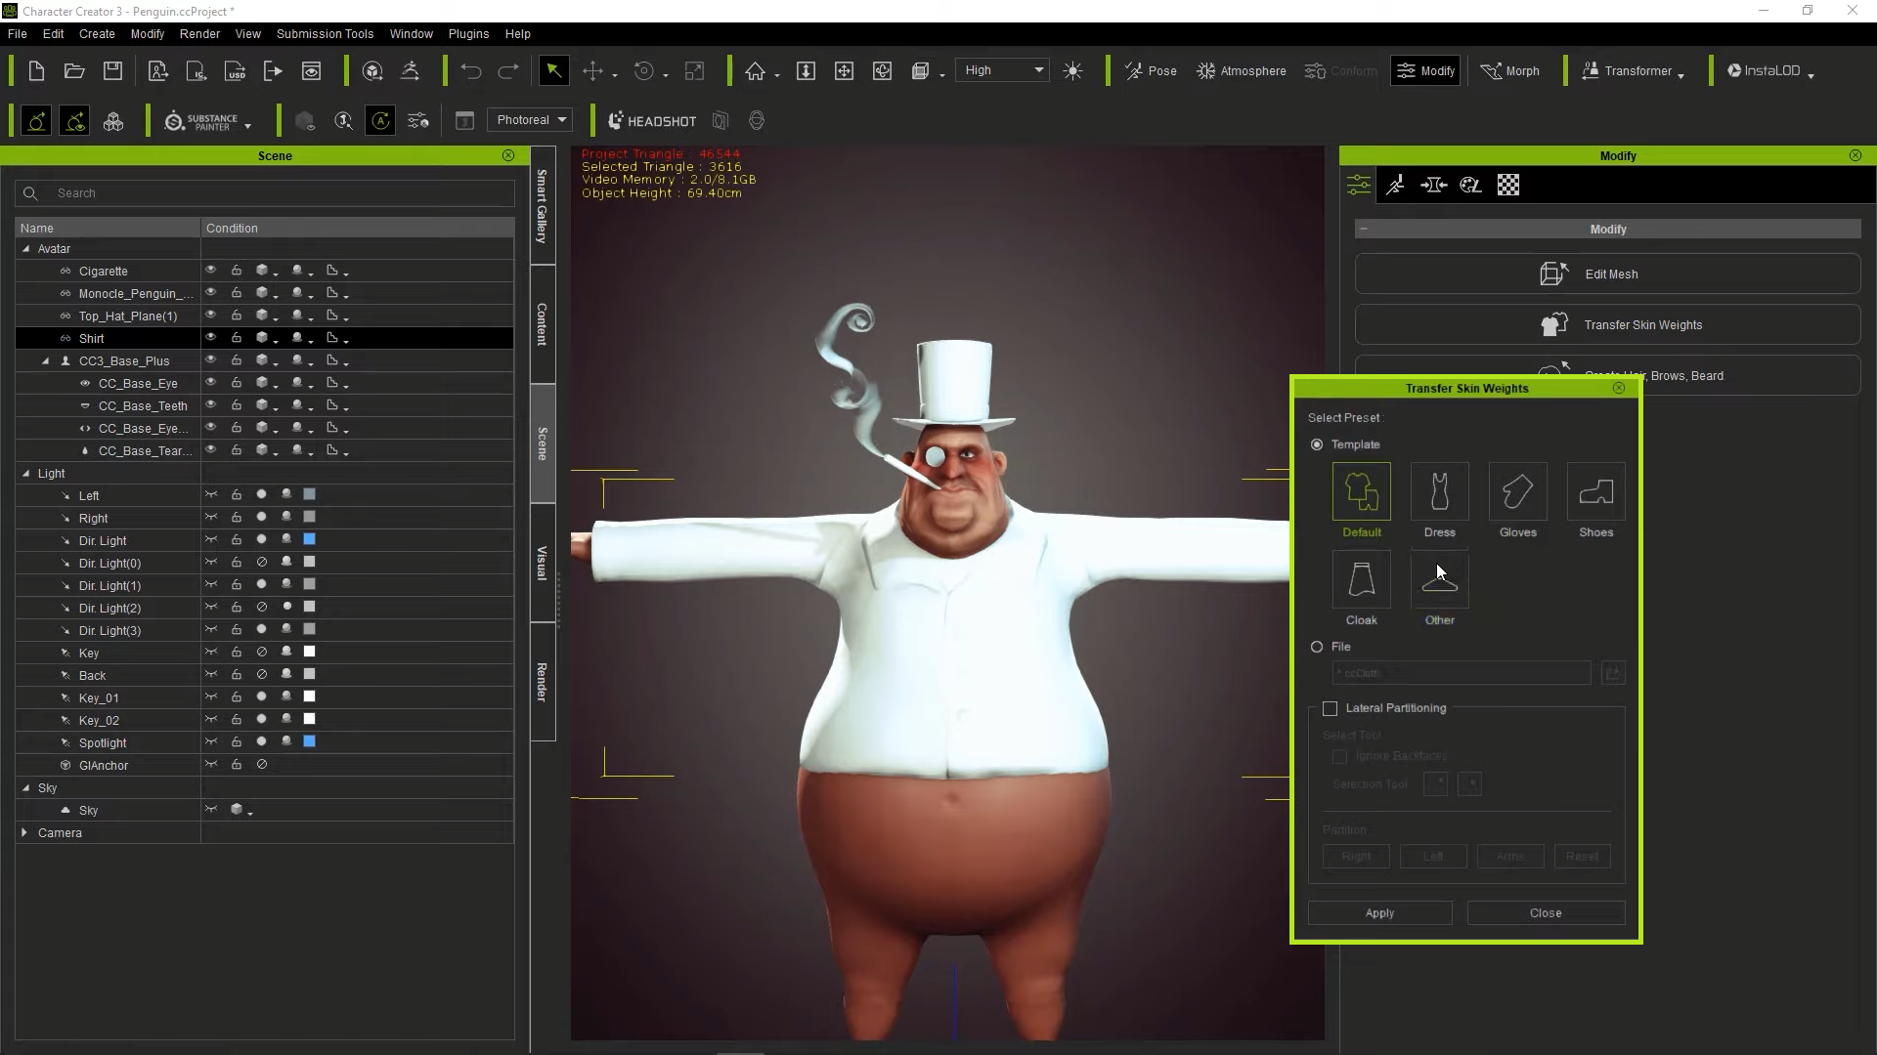The width and height of the screenshot is (1877, 1055).
Task: Collapse the Sky tree group
Action: (x=26, y=788)
